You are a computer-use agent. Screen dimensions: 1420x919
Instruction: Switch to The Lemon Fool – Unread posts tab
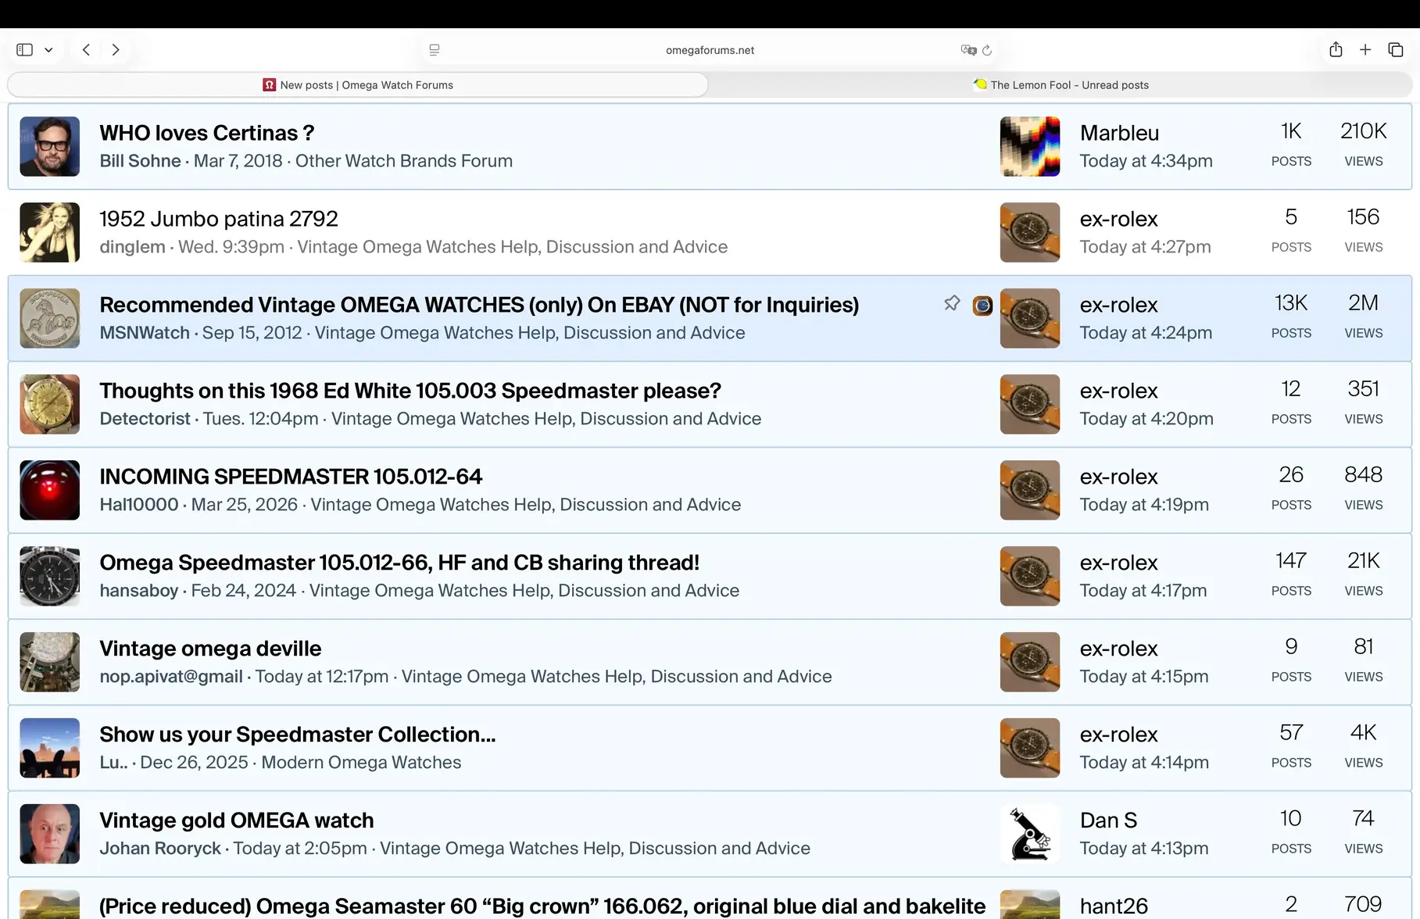tap(1061, 84)
